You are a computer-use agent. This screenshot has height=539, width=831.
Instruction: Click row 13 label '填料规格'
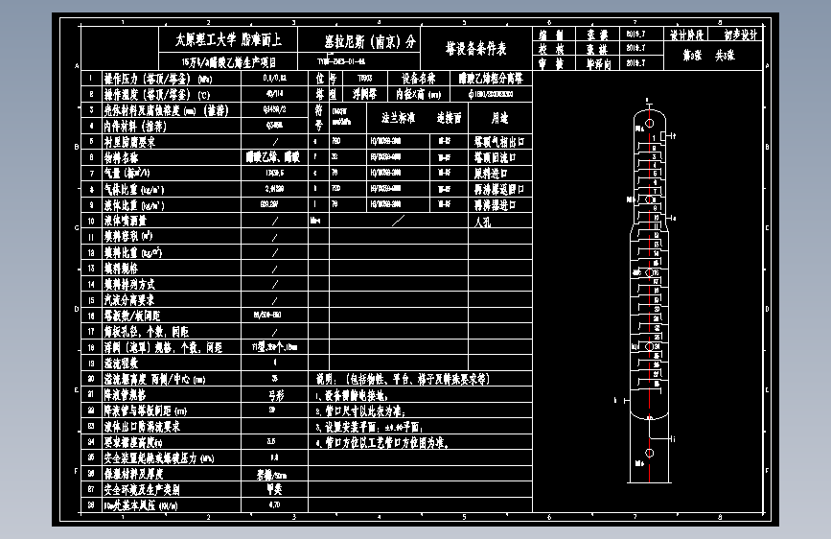[x=121, y=268]
